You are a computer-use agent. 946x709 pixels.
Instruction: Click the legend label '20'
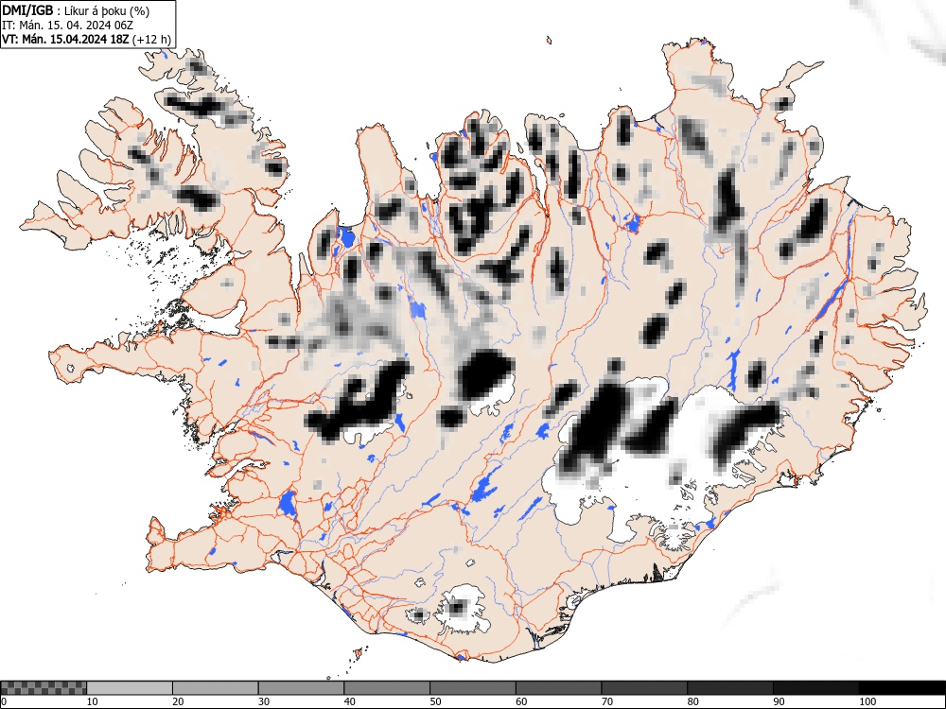pyautogui.click(x=178, y=701)
